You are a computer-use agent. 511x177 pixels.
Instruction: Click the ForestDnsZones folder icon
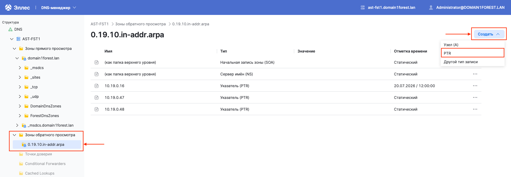coord(26,116)
